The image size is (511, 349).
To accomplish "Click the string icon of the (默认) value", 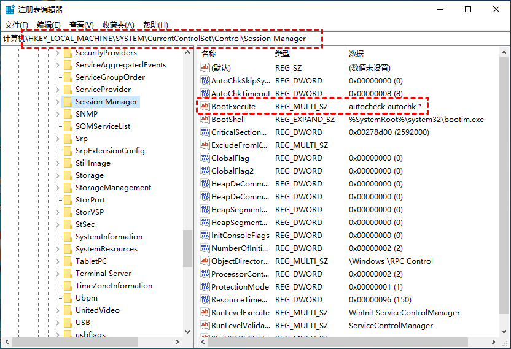I will pyautogui.click(x=205, y=67).
